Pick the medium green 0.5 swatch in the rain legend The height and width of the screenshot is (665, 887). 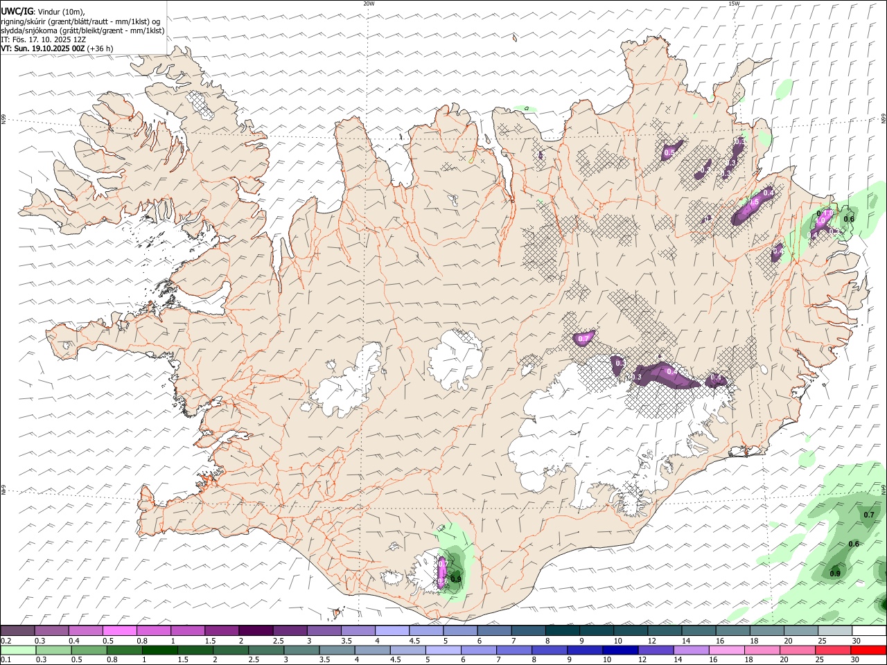[89, 650]
